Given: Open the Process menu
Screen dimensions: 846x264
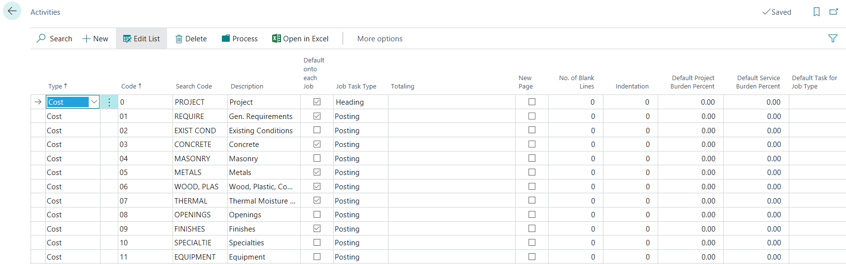Looking at the screenshot, I should click(x=240, y=39).
